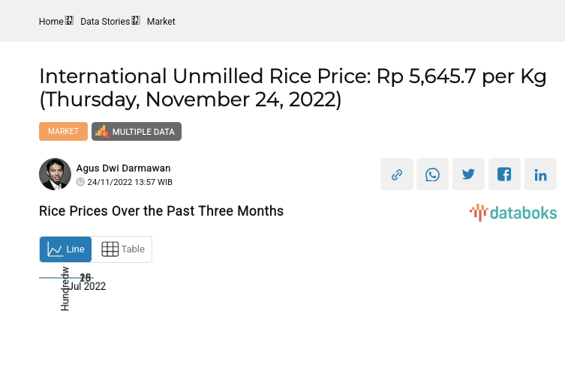The image size is (565, 373).
Task: Open the author's profile photo
Action: [55, 175]
